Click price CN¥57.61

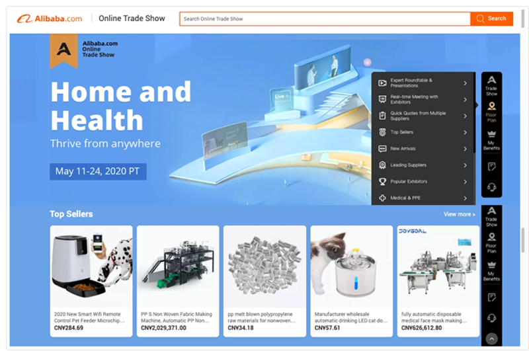tap(327, 328)
